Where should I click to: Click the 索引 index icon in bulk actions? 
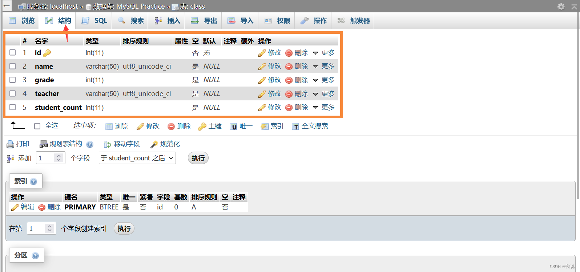(265, 127)
